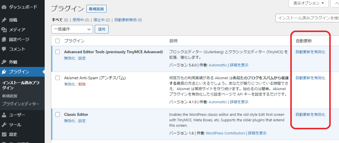The image size is (339, 143).
Task: Click the Dashboard gauge icon in sidebar
Action: (4, 7)
